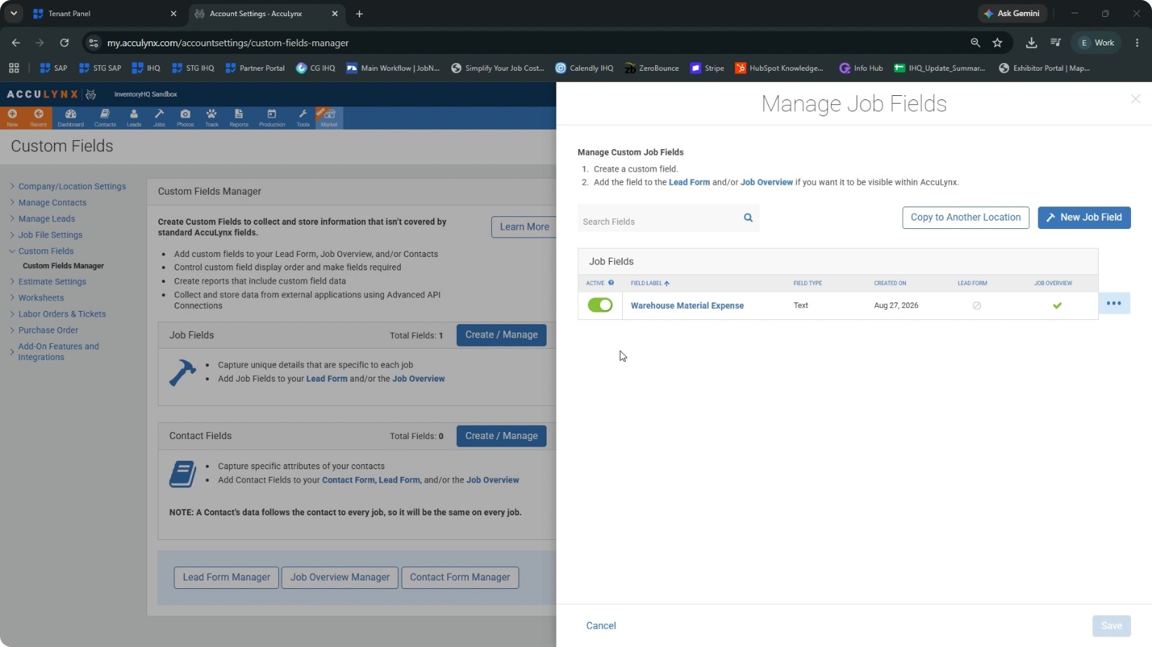Open the Contact Form Manager button
This screenshot has width=1152, height=647.
(x=460, y=578)
